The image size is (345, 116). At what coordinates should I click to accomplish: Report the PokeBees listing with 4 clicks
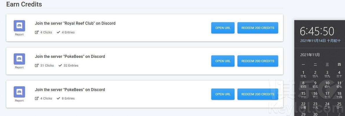tap(19, 101)
